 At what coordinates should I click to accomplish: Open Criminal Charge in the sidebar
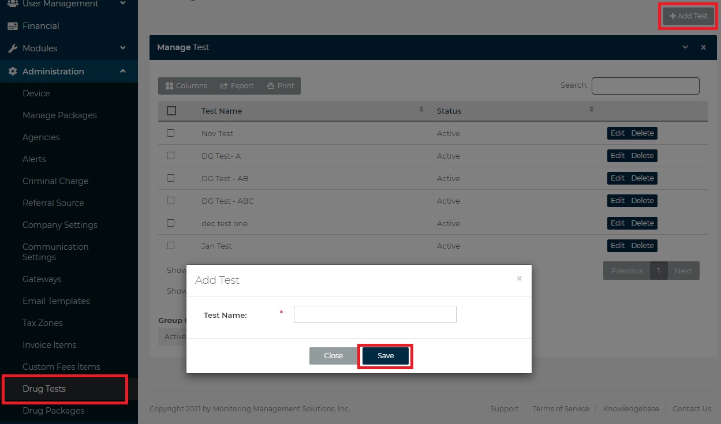click(x=55, y=181)
